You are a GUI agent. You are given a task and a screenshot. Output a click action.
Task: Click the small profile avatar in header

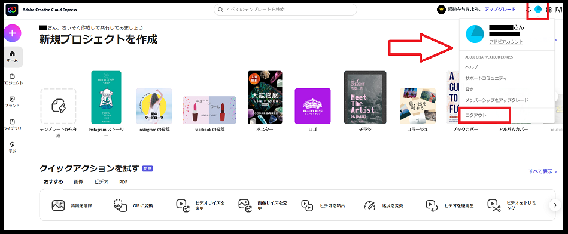pos(538,10)
